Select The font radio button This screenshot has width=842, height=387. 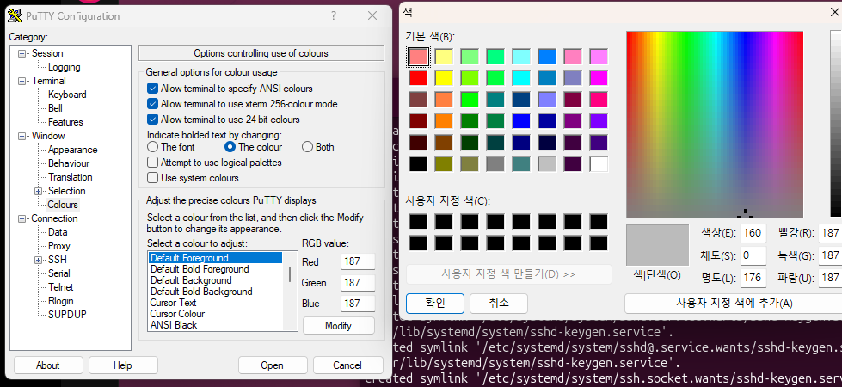pos(152,147)
